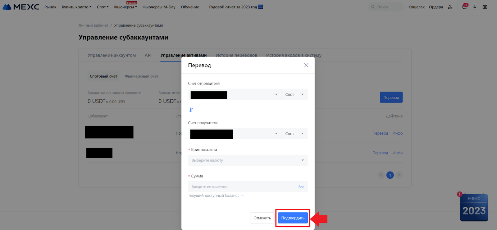Switch to the API tab
This screenshot has width=497, height=230.
pyautogui.click(x=148, y=55)
